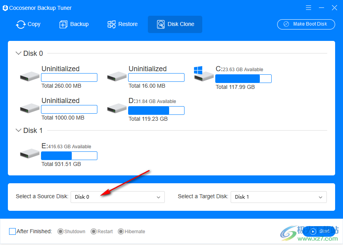Click the C: drive icon with Windows logo
This screenshot has width=343, height=245.
(x=203, y=75)
